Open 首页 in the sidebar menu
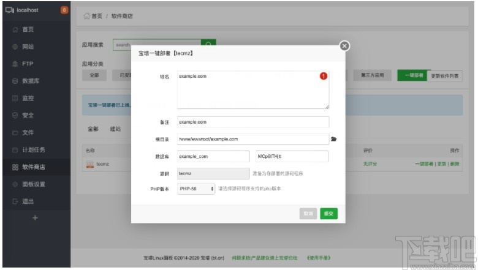 [x=28, y=29]
